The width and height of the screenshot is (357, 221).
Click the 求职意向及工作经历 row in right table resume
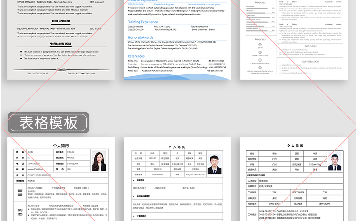pyautogui.click(x=294, y=175)
